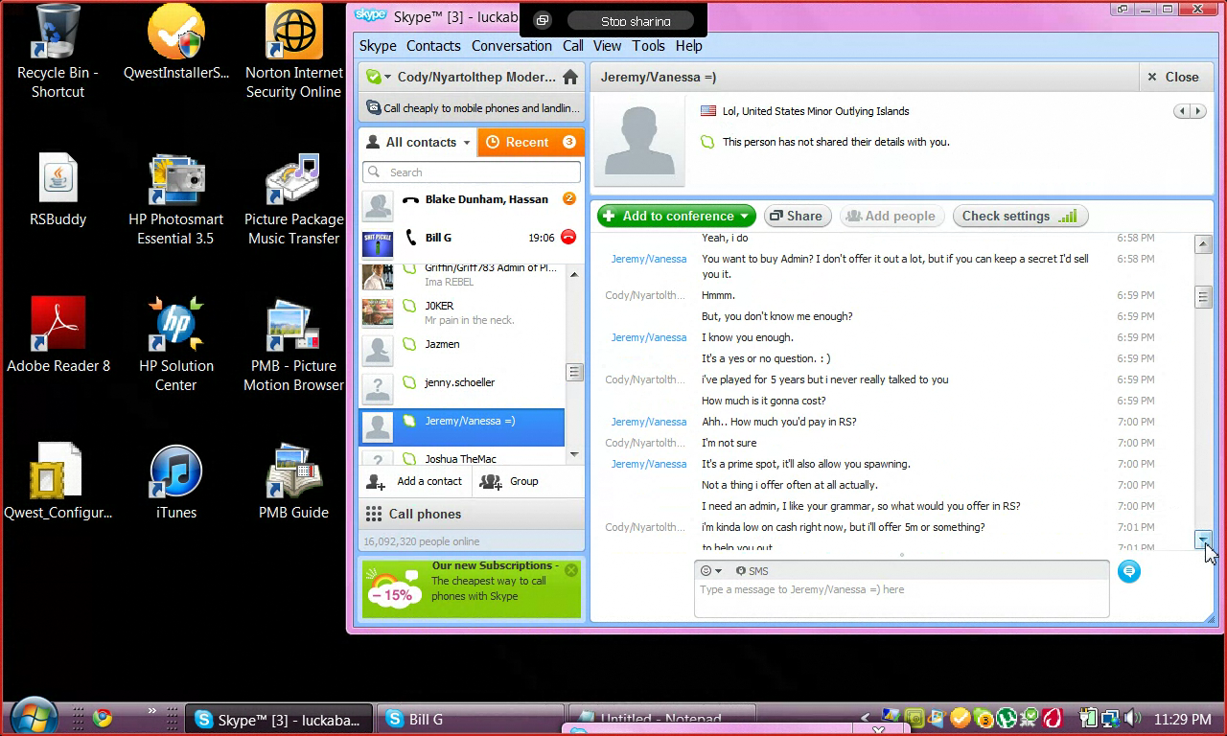Open the Our new Subscriptions promo
This screenshot has width=1227, height=736.
pos(472,587)
